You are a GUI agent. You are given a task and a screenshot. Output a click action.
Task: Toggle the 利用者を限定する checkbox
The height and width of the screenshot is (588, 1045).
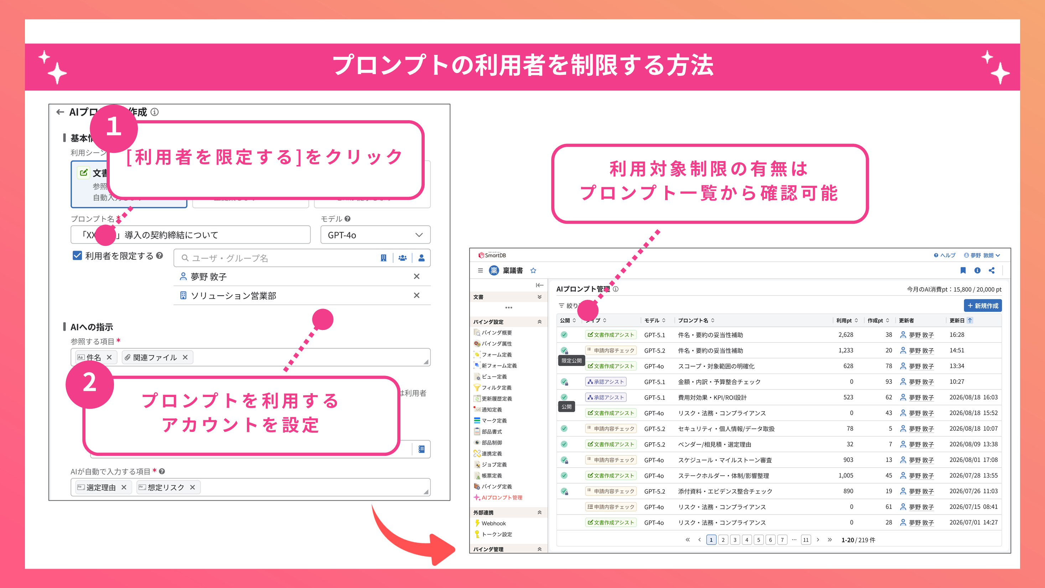click(77, 255)
